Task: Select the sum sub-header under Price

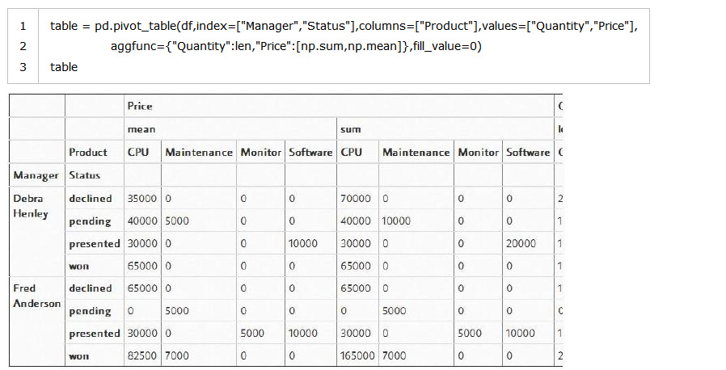Action: coord(350,129)
